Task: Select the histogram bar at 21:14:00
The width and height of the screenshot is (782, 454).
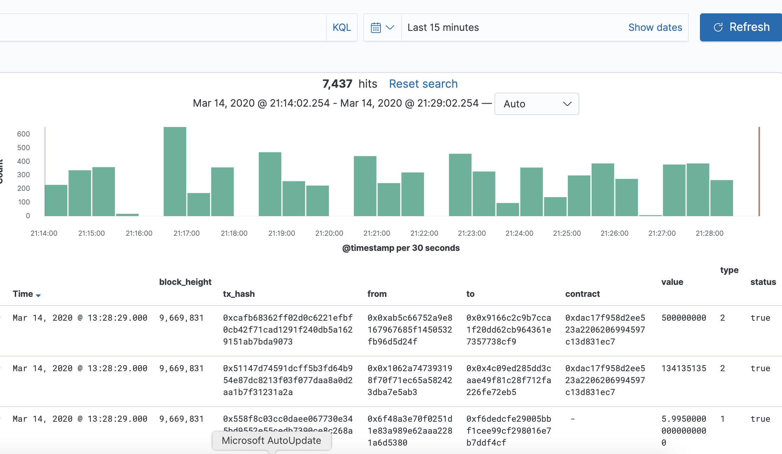Action: click(56, 200)
